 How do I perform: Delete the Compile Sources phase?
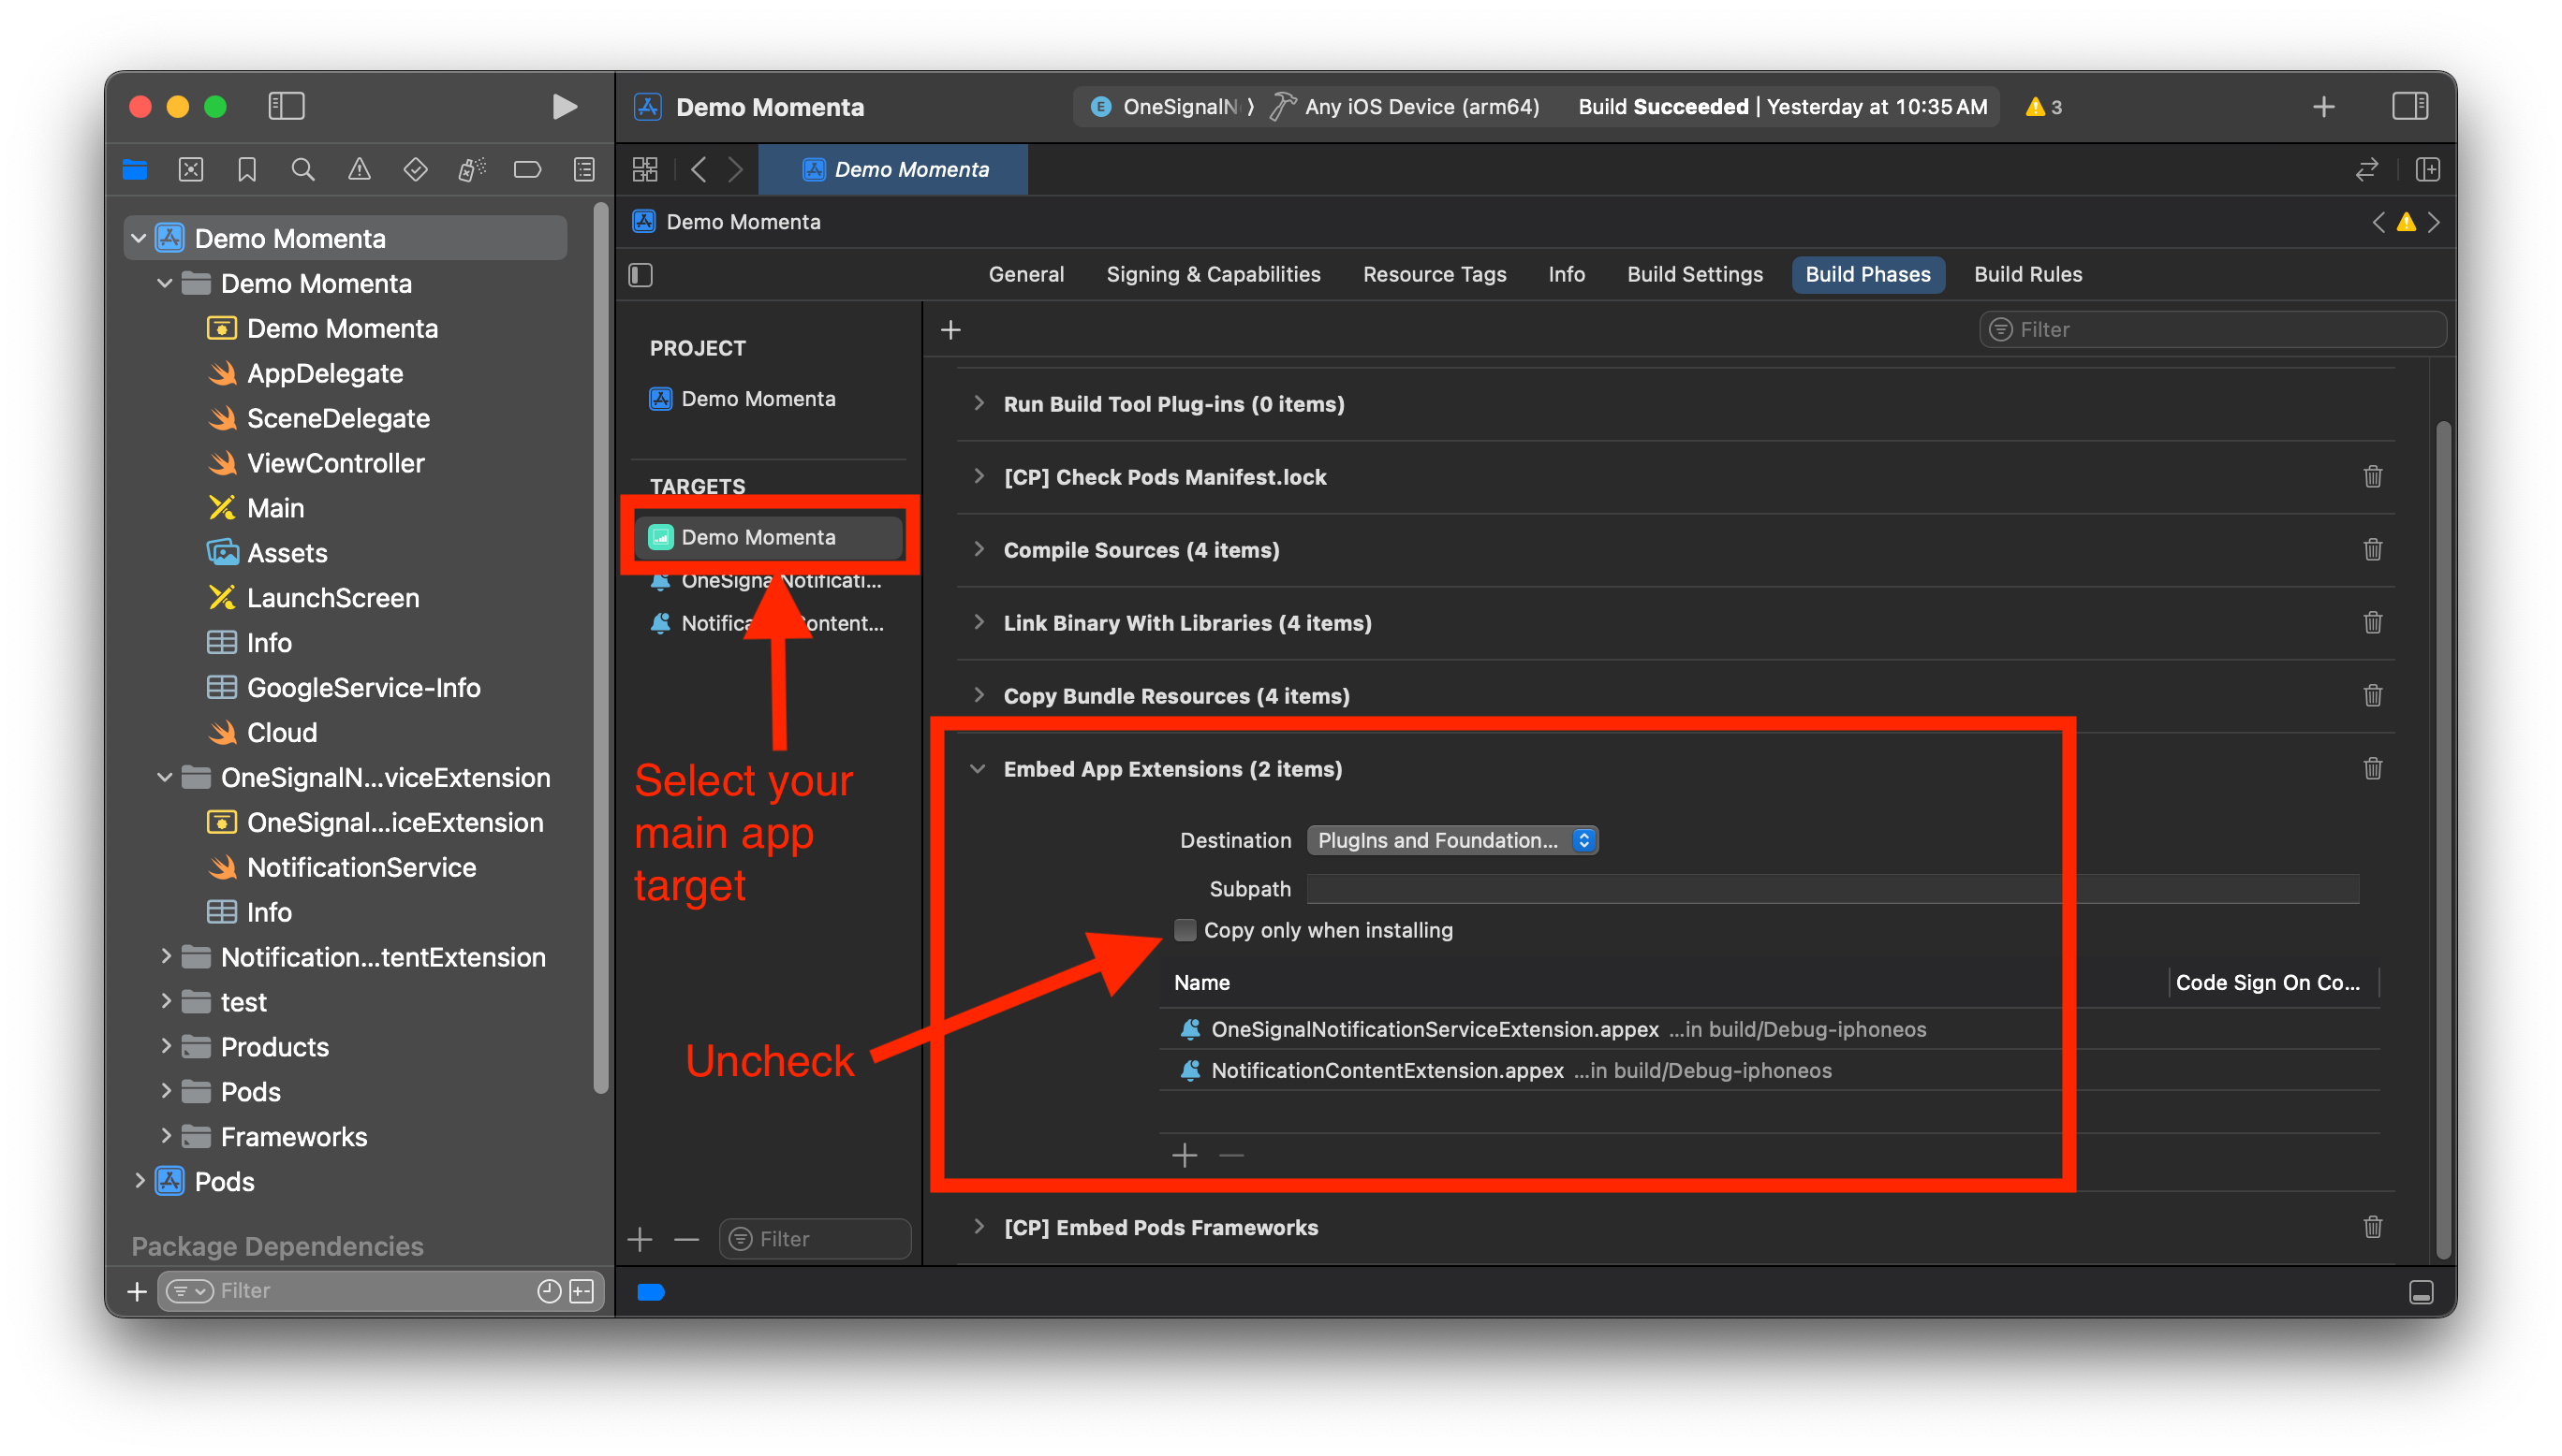[x=2372, y=550]
